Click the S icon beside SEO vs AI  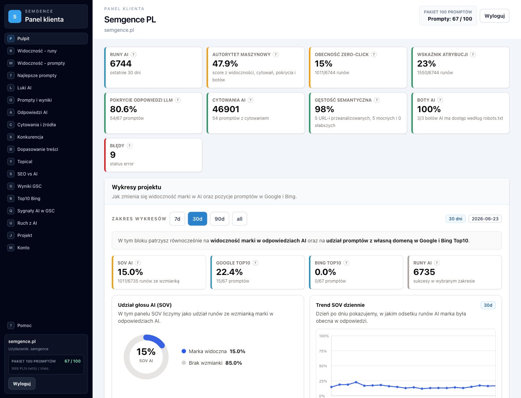[x=11, y=174]
